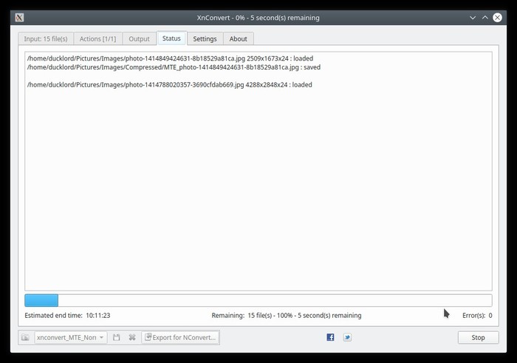The width and height of the screenshot is (517, 363).
Task: Click the Error(s): 0 counter
Action: (x=477, y=316)
